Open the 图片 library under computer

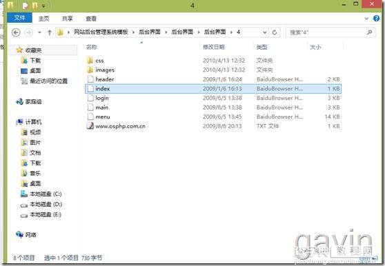coord(35,143)
